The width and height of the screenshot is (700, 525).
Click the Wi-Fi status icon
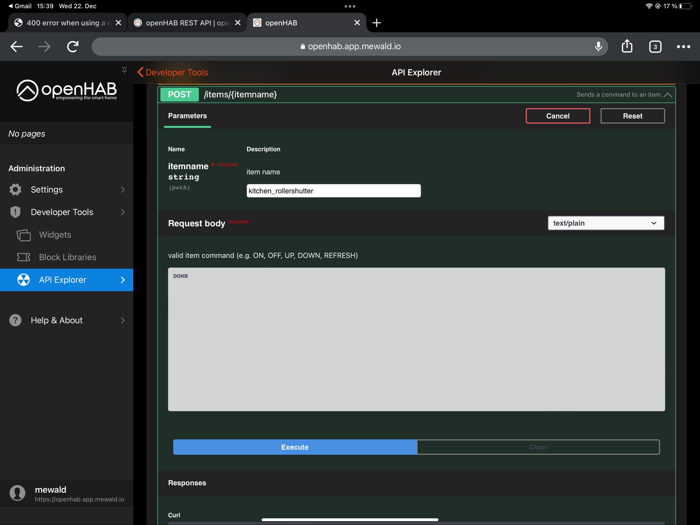tap(649, 6)
